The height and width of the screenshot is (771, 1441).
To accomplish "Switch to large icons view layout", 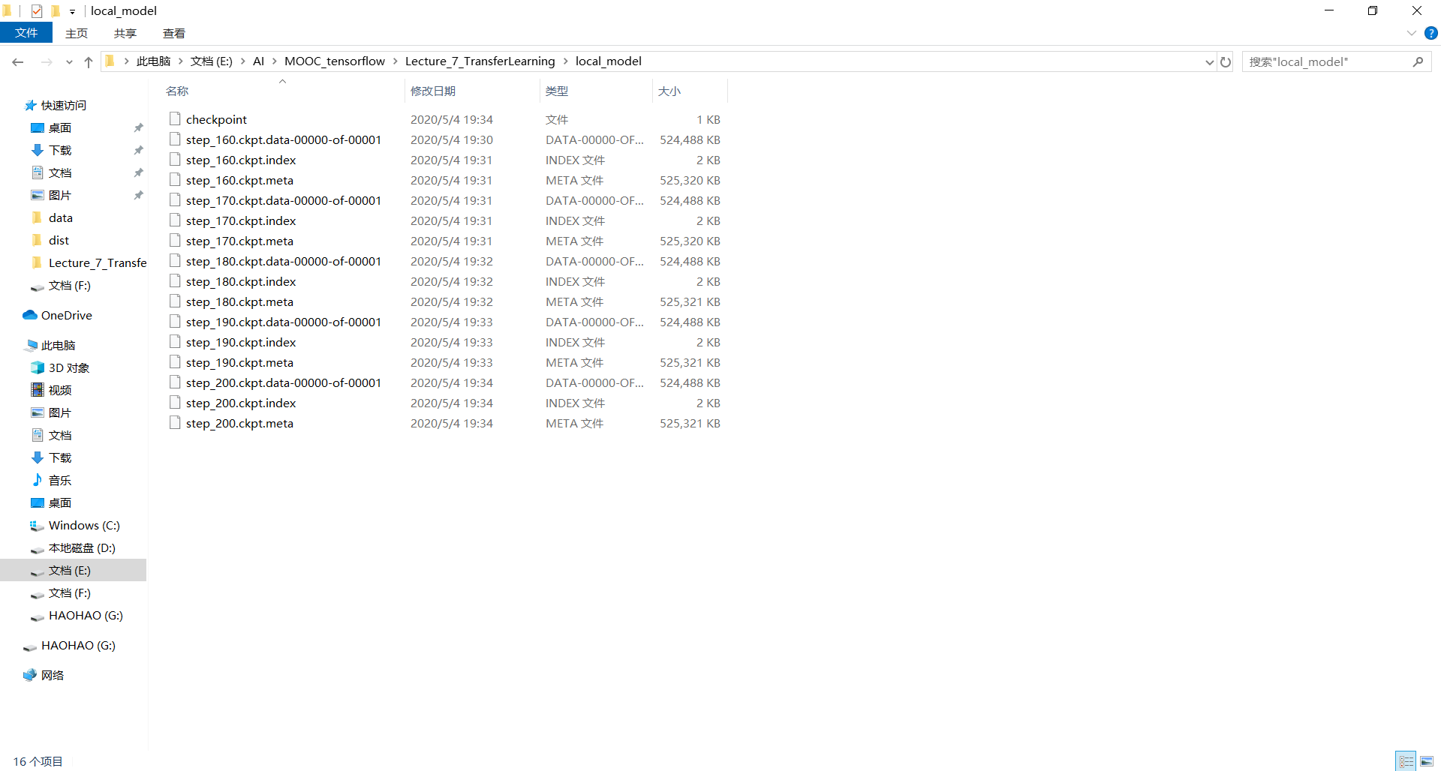I will coord(1427,760).
